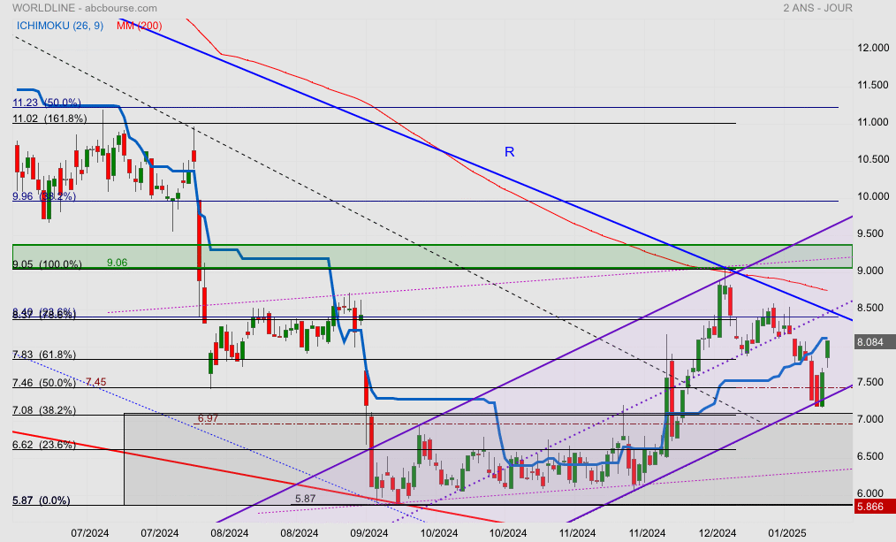Screen dimensions: 896x542
Task: Select the grey "8.084" current price tag
Action: click(x=874, y=342)
